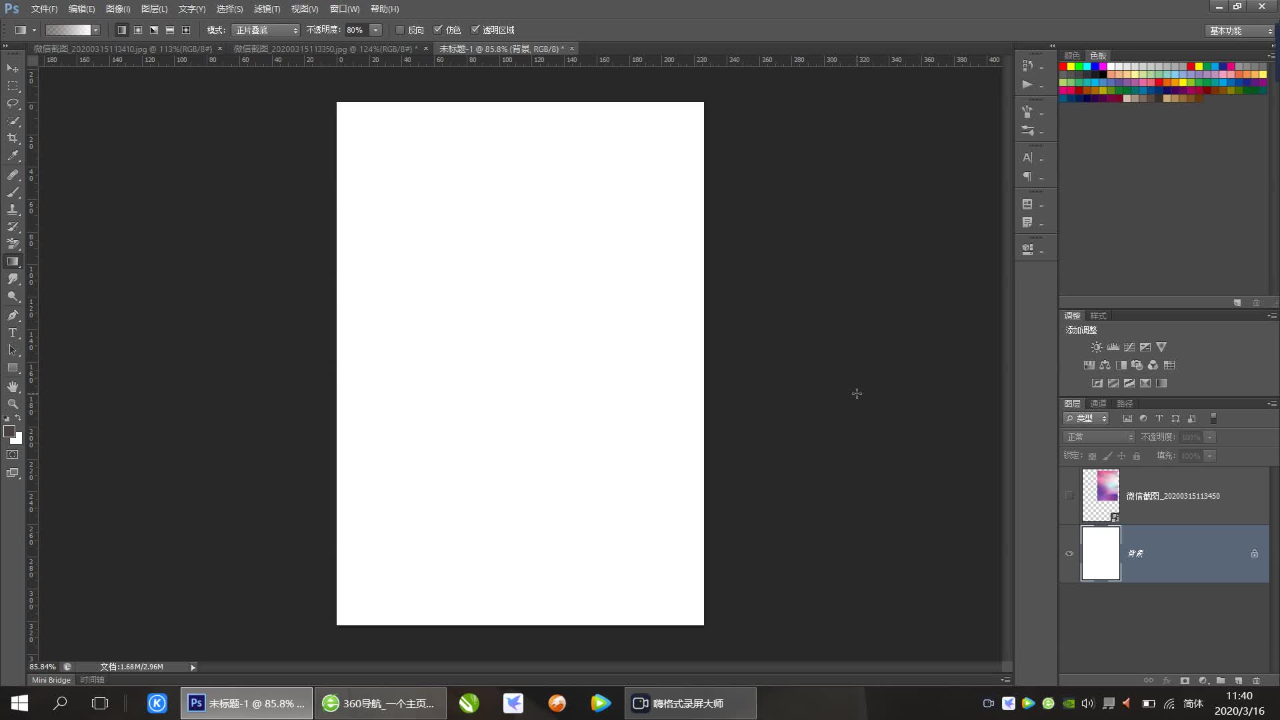Screen dimensions: 1280x720
Task: Select the Horizontal Type tool
Action: tap(13, 333)
